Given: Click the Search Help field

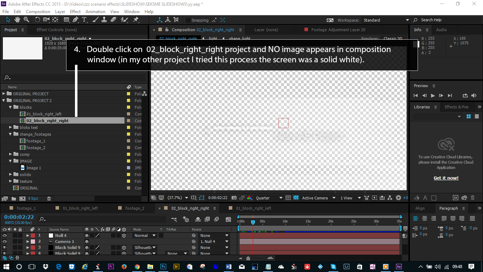Looking at the screenshot, I should coord(447,20).
